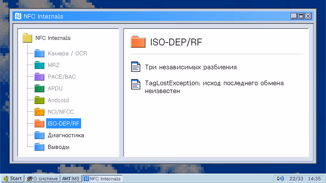This screenshot has height=183, width=326.
Task: Switch to О системе taskbar button
Action: [43, 179]
